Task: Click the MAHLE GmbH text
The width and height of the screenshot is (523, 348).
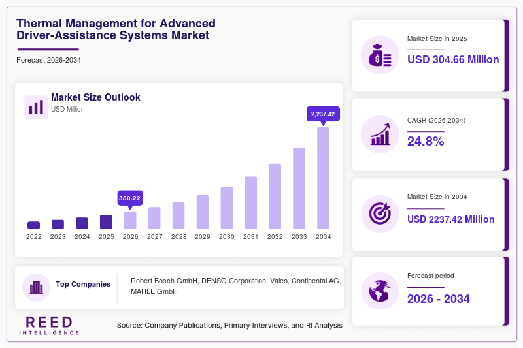Action: click(x=154, y=291)
